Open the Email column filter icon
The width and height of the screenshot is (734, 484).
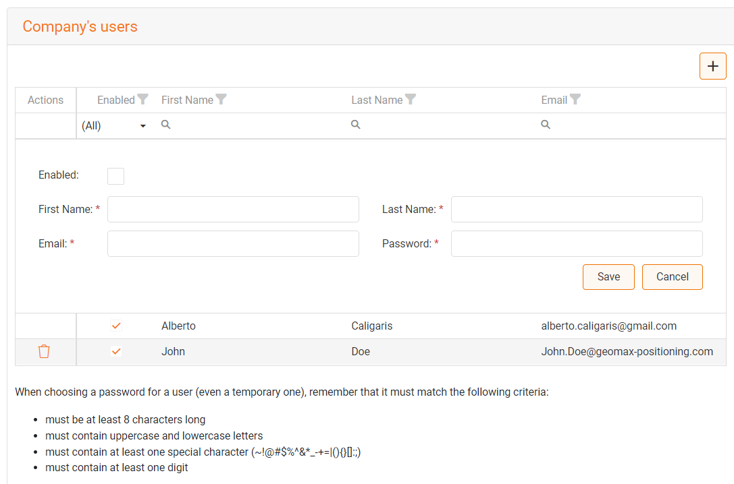[x=575, y=100]
